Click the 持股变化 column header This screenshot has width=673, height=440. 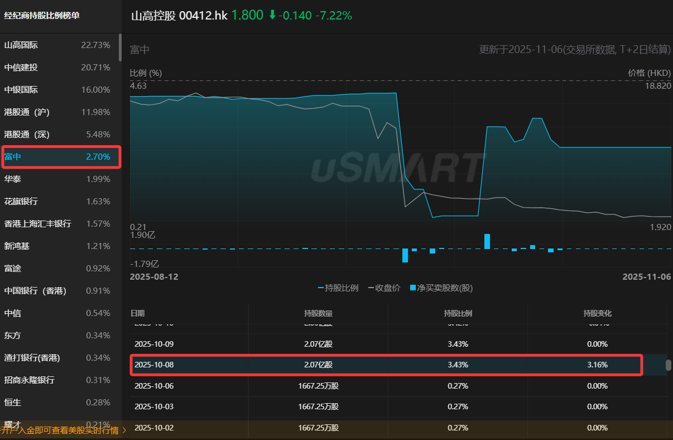point(597,314)
